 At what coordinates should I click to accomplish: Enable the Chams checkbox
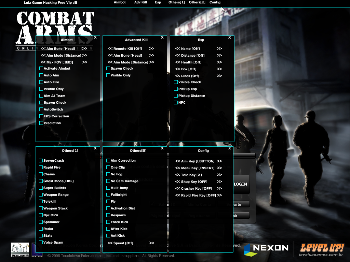pyautogui.click(x=41, y=174)
